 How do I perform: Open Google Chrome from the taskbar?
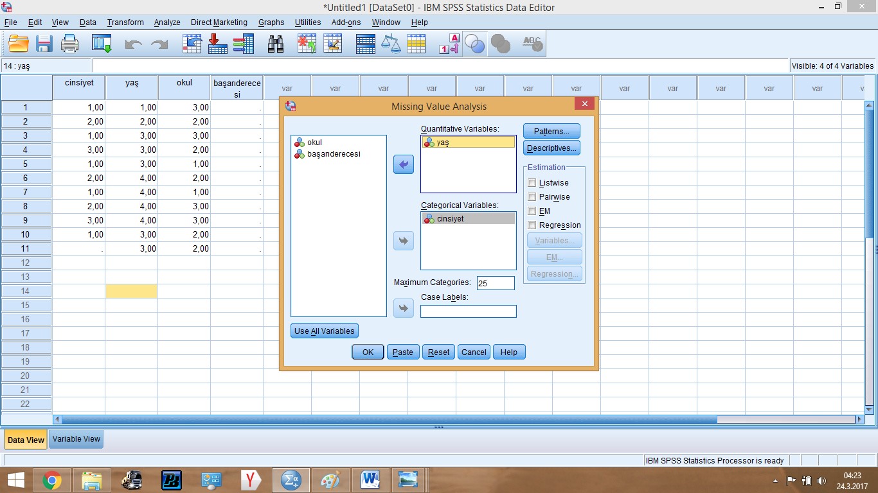pos(52,480)
